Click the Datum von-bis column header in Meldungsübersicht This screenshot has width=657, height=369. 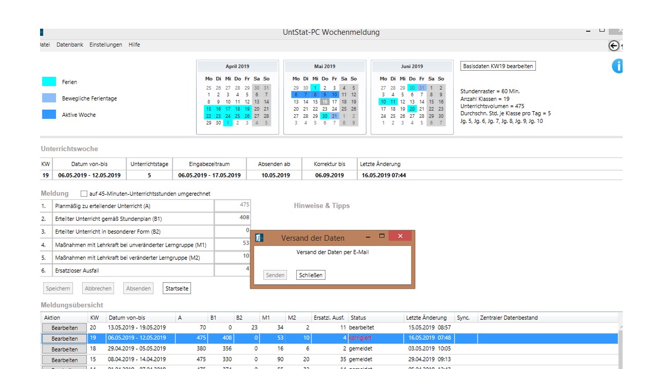pyautogui.click(x=127, y=318)
